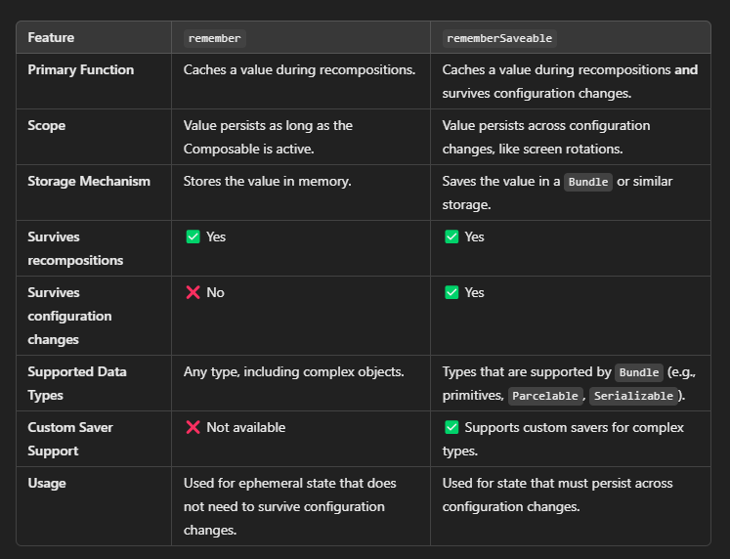Click the 'Feature' column header
The height and width of the screenshot is (559, 730).
51,37
